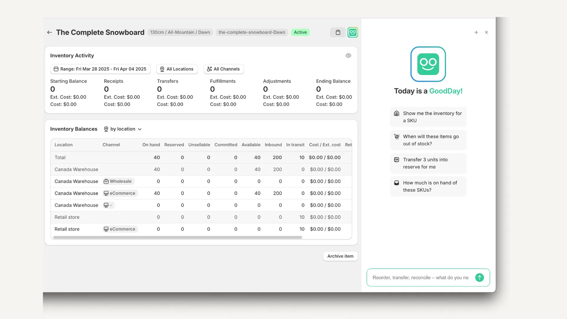Go back using the left arrow
This screenshot has height=319, width=567.
pos(50,32)
